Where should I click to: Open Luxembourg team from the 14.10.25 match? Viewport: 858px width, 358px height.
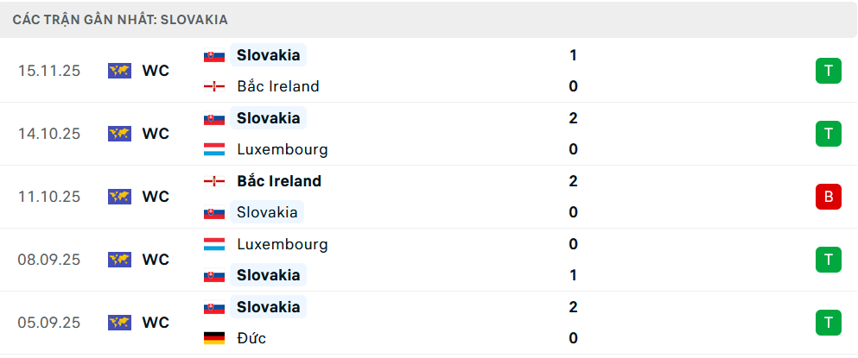point(282,149)
